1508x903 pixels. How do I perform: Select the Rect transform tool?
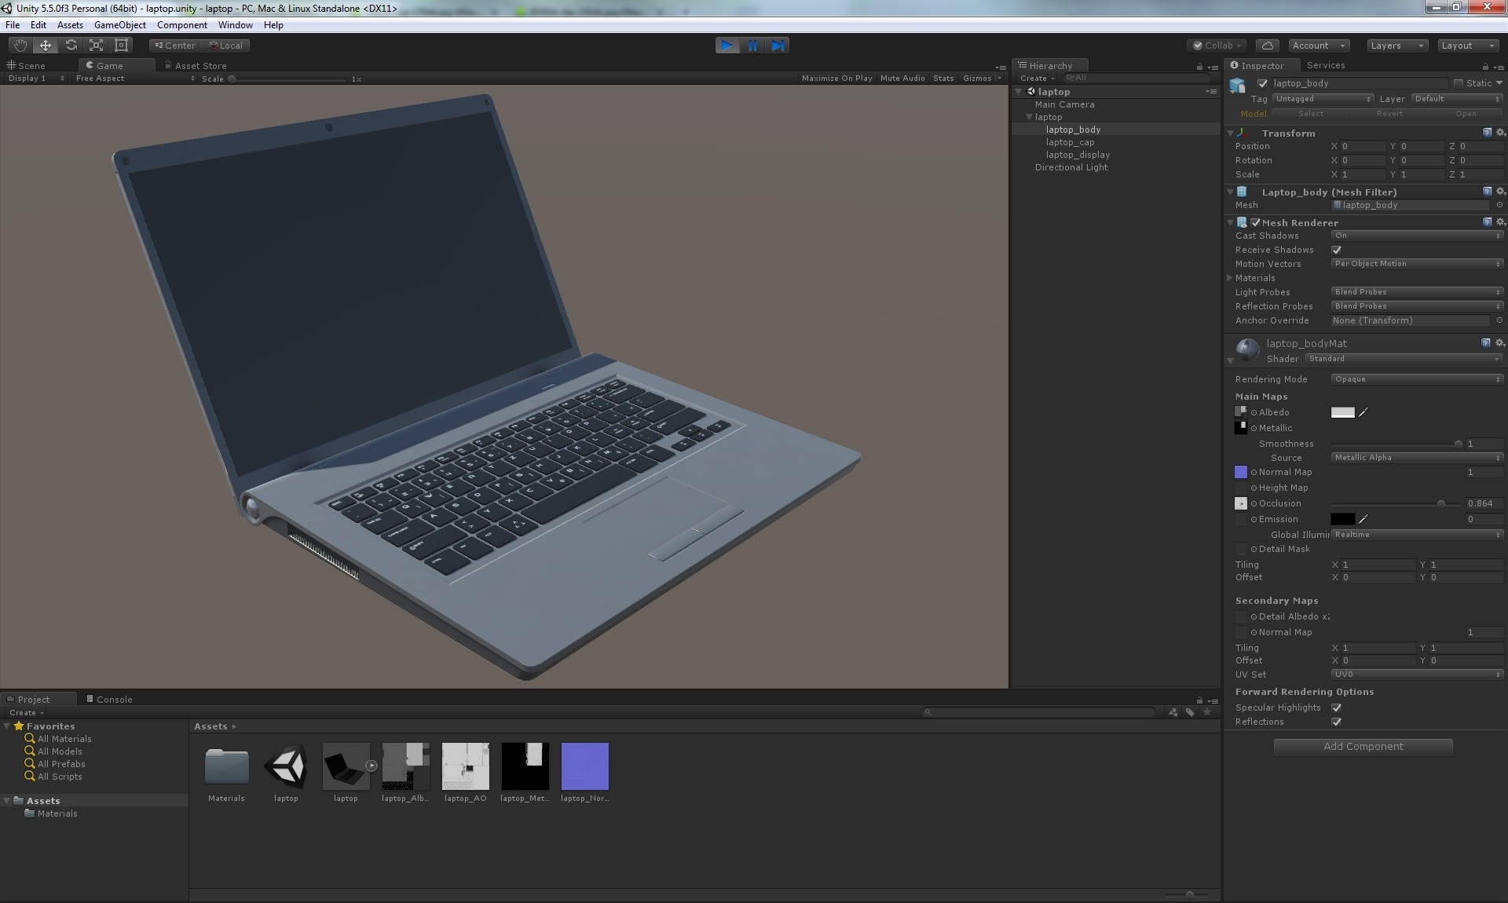[121, 45]
